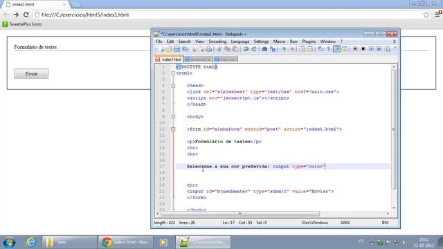Open Internet Explorer from the taskbar

[x=30, y=242]
